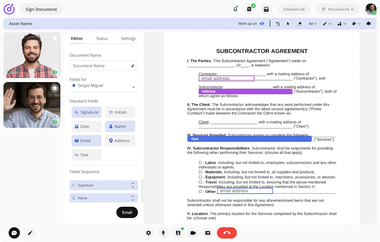The width and height of the screenshot is (380, 242).
Task: Toggle the Mark up on eye icon
Action: pos(262,24)
